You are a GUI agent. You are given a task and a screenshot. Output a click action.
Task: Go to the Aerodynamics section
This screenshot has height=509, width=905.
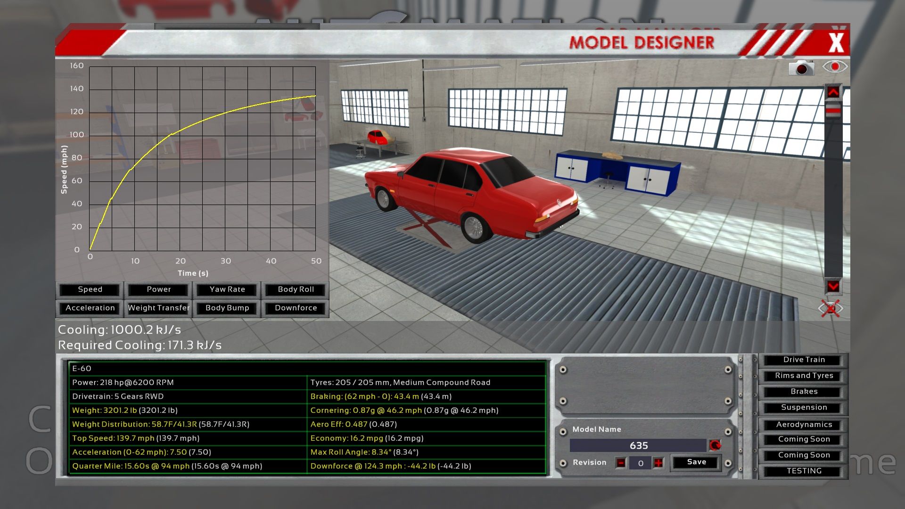click(x=804, y=425)
